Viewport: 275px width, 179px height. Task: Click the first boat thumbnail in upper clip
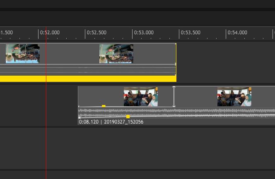[23, 54]
